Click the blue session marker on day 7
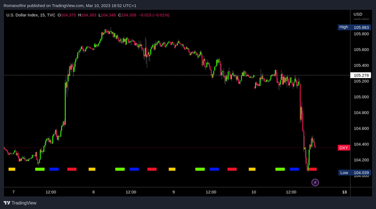376x209 pixels. (54, 169)
